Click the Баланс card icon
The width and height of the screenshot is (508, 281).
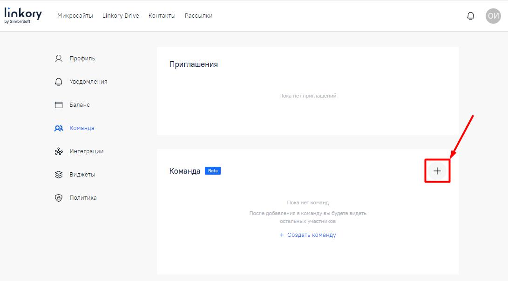(58, 105)
